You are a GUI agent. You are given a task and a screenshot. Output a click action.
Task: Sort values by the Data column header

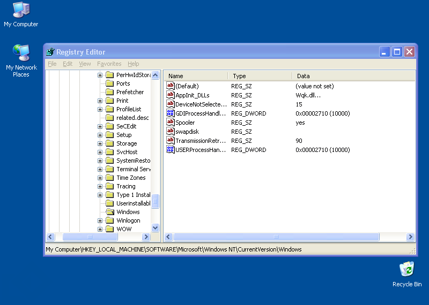(354, 76)
